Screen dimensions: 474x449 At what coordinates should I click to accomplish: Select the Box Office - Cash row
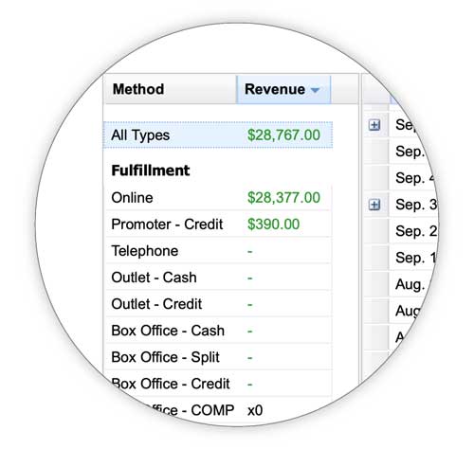click(x=218, y=331)
